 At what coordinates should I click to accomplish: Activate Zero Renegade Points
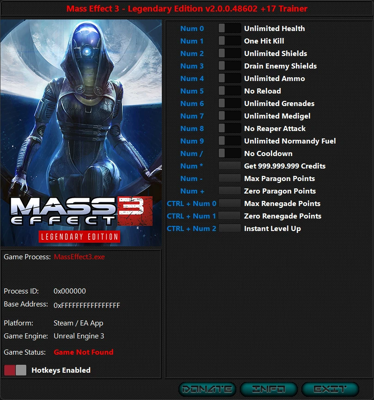pyautogui.click(x=230, y=216)
